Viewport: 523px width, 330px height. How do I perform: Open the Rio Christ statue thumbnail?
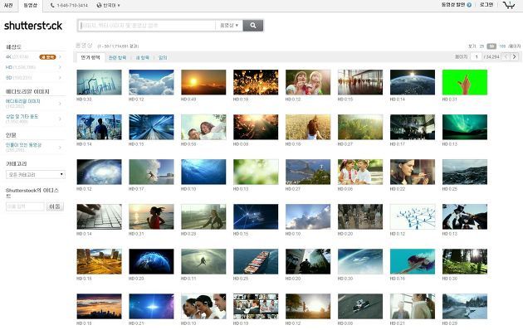[308, 172]
